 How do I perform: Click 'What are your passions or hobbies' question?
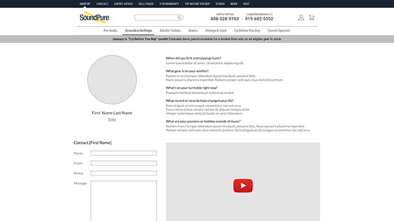click(x=203, y=121)
